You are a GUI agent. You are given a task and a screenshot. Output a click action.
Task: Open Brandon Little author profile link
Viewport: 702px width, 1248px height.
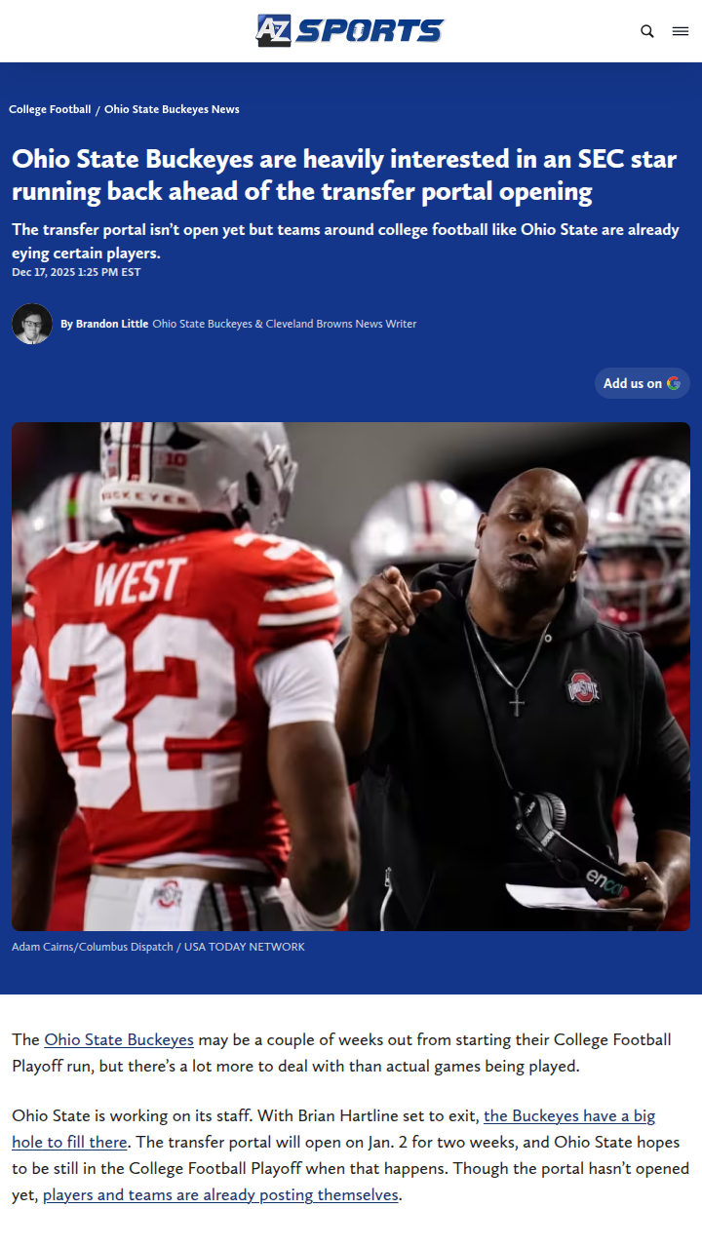[x=112, y=324]
